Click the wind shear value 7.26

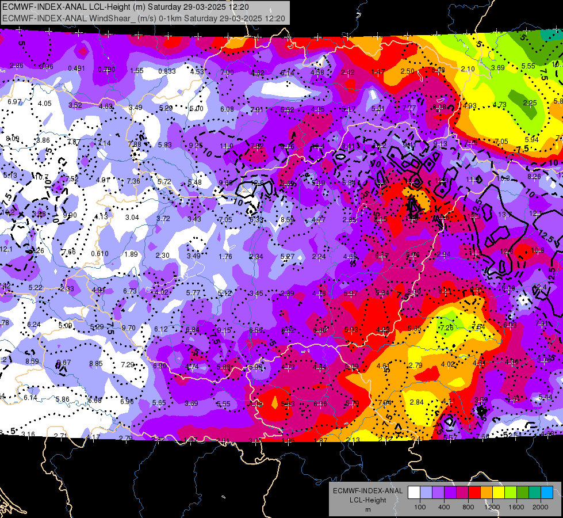(x=447, y=327)
